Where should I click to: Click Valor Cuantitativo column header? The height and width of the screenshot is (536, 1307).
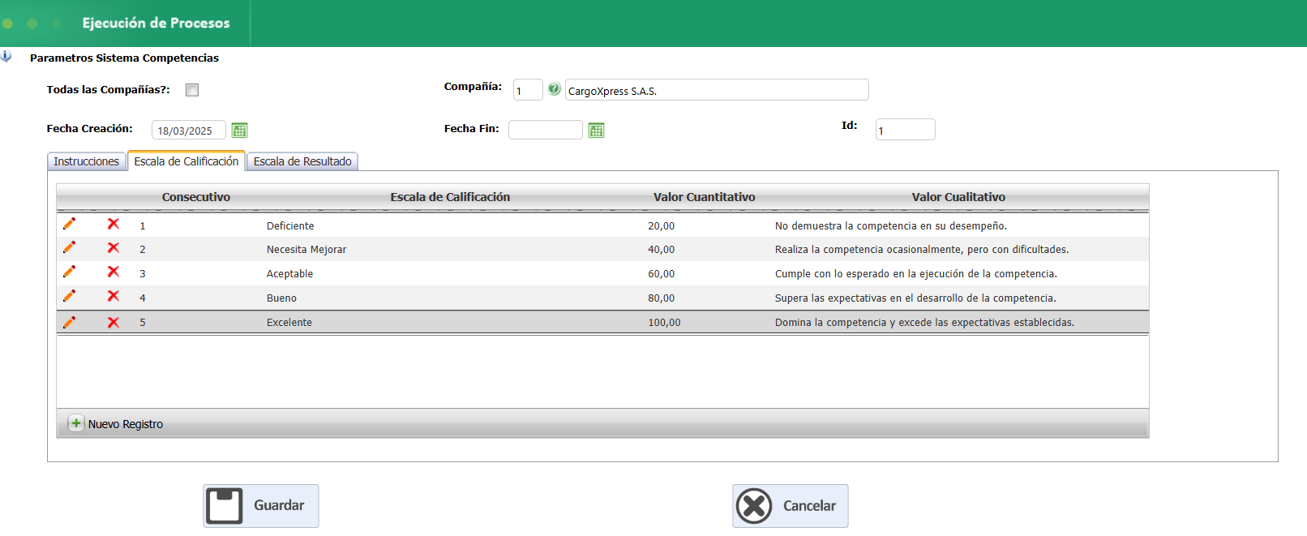click(x=705, y=197)
